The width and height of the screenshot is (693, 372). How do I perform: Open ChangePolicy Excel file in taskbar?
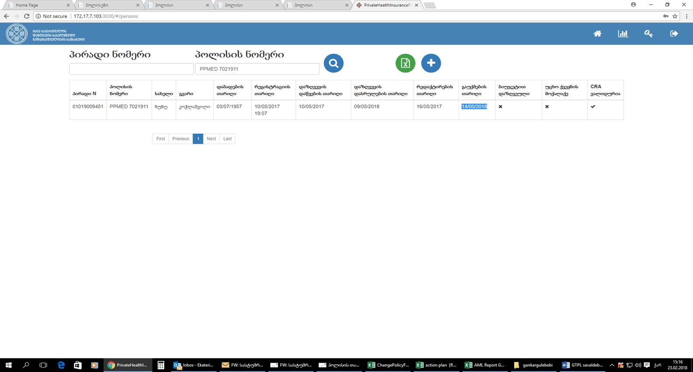[388, 365]
